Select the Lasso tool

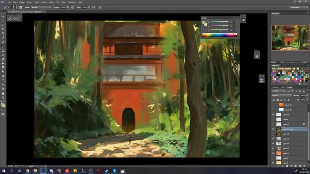3,25
